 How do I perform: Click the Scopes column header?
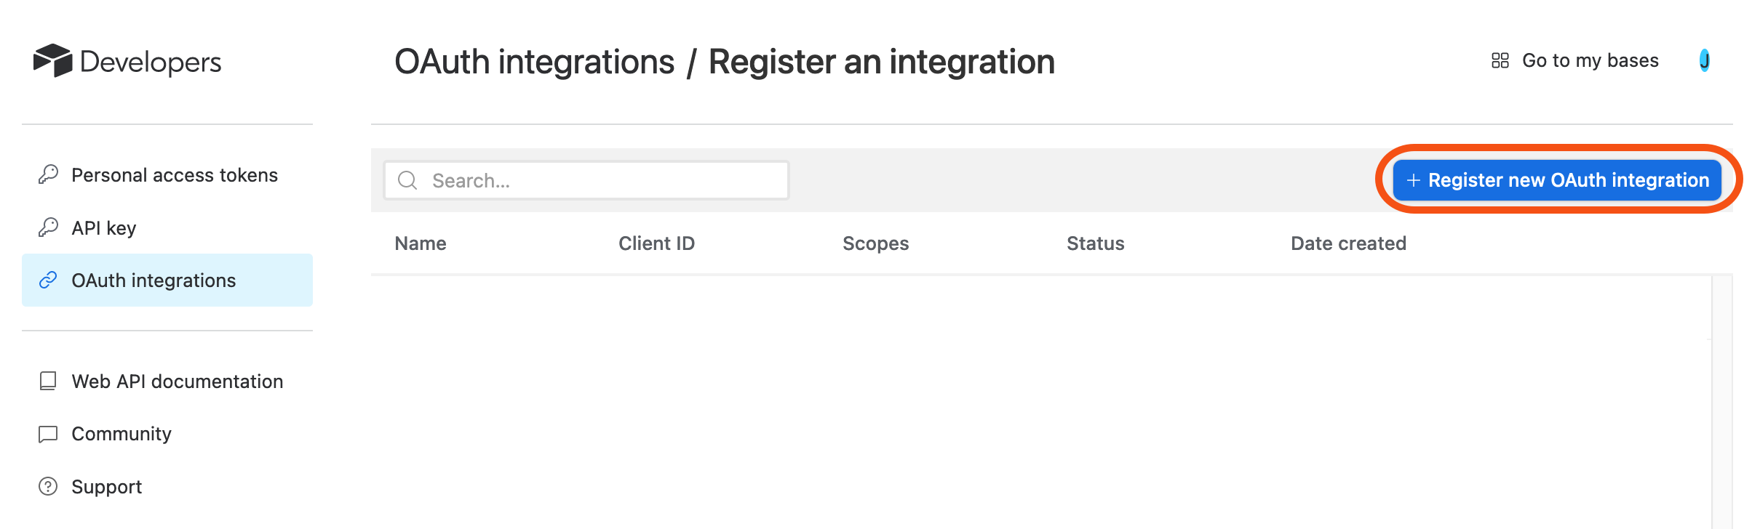pos(876,243)
